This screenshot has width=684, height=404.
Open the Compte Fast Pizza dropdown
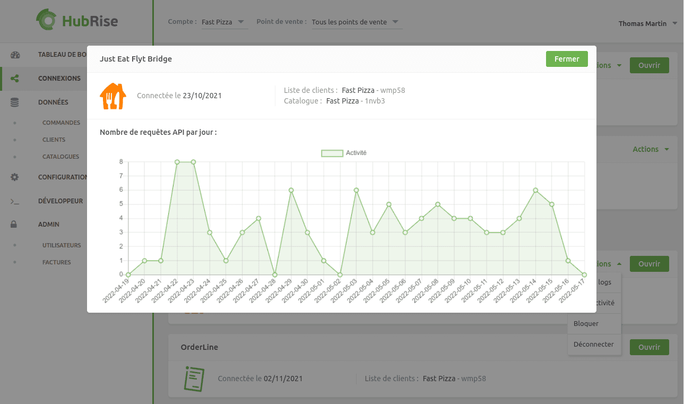coord(224,22)
